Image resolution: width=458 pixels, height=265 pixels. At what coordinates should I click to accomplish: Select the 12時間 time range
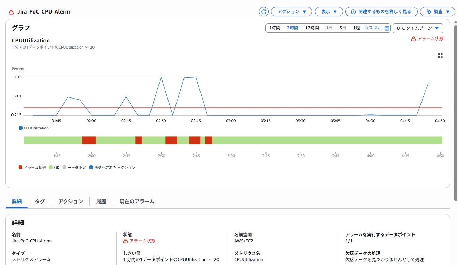pos(312,28)
